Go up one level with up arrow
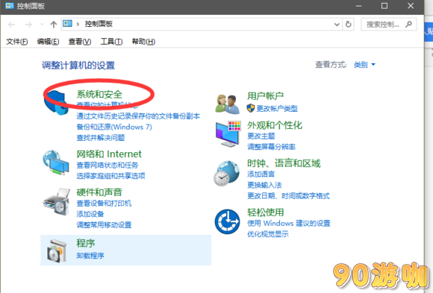The height and width of the screenshot is (293, 433). point(54,25)
